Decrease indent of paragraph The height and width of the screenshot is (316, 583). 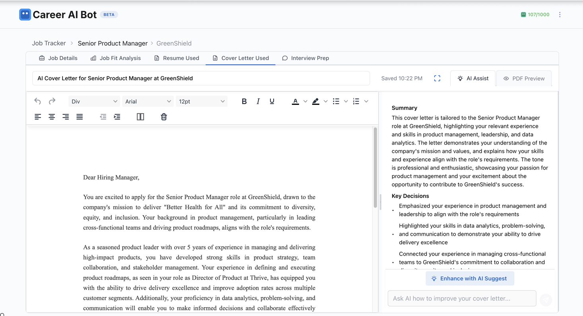tap(103, 117)
